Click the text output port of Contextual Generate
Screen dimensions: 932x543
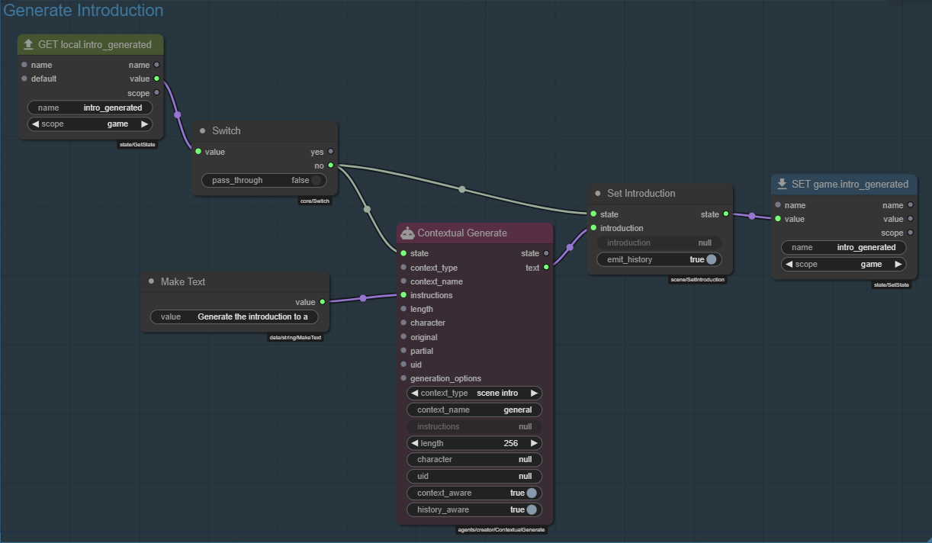[x=546, y=268]
